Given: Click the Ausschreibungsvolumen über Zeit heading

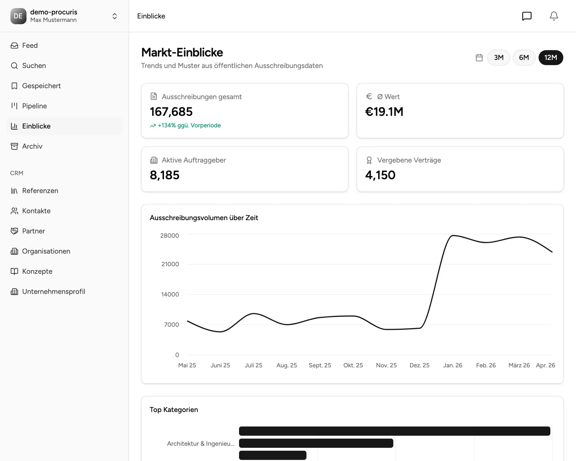Looking at the screenshot, I should coord(204,218).
